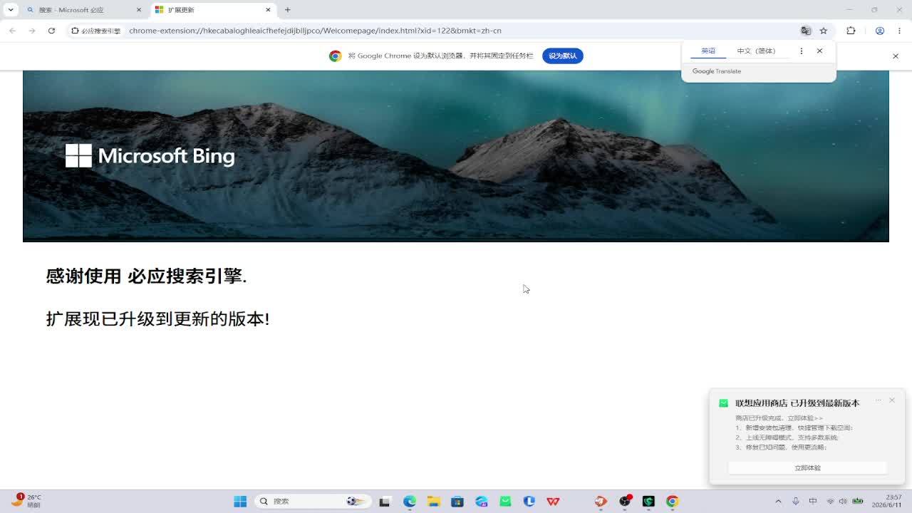The width and height of the screenshot is (912, 513).
Task: Open the Chrome profile avatar menu
Action: pyautogui.click(x=880, y=31)
